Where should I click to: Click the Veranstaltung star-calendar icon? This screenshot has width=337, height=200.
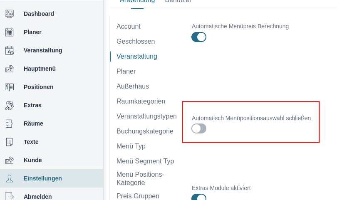(x=9, y=50)
